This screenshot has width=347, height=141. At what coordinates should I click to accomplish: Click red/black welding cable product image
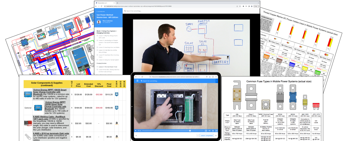[x=28, y=123]
